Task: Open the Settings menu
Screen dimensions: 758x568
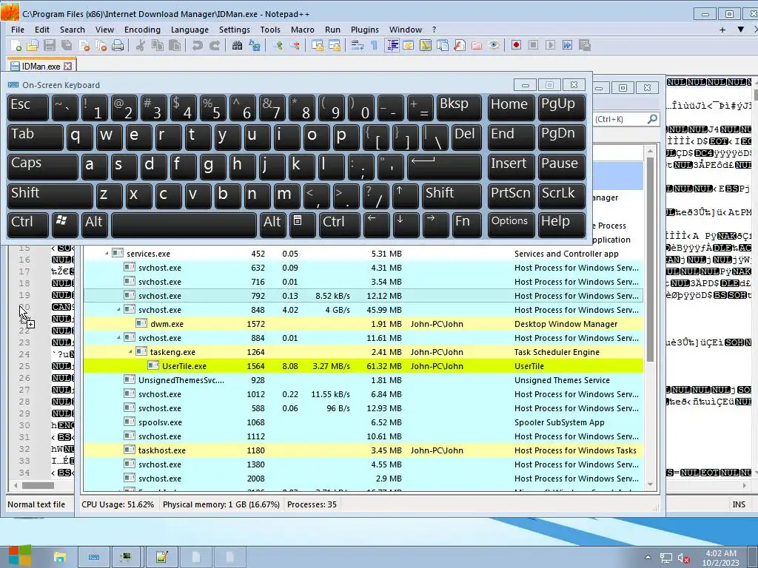Action: 235,30
